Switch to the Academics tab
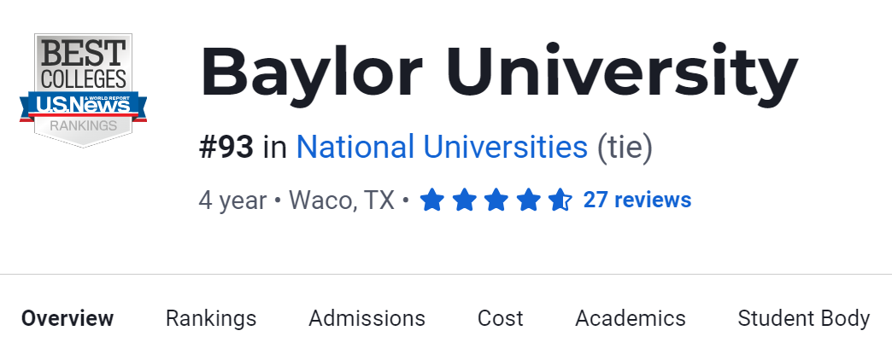Screen dimensions: 892x354 631,318
